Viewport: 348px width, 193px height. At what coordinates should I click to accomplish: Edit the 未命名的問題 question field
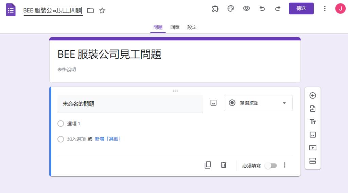130,104
